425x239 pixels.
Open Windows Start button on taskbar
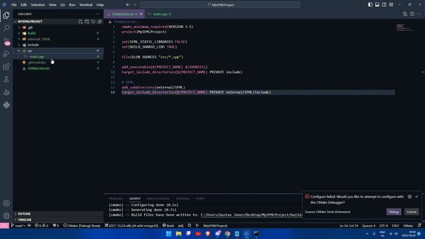coord(169,234)
